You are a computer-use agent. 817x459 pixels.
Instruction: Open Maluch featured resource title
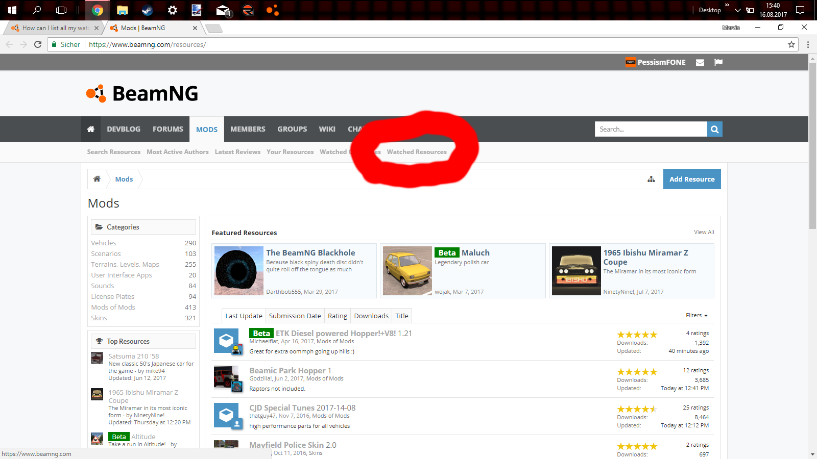475,252
